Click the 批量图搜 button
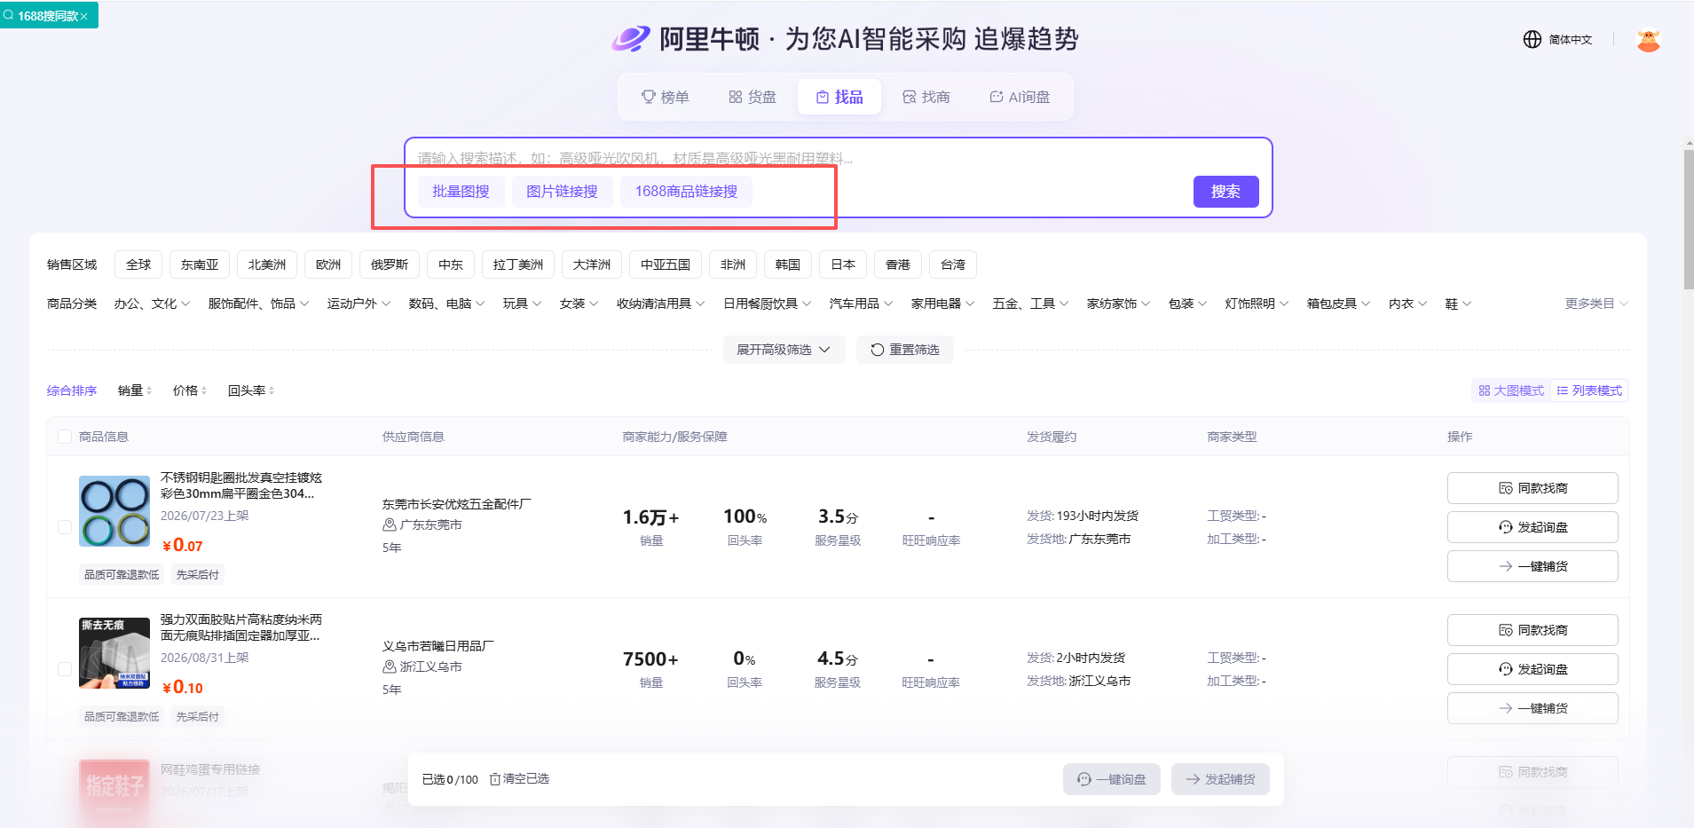The height and width of the screenshot is (828, 1694). coord(461,192)
